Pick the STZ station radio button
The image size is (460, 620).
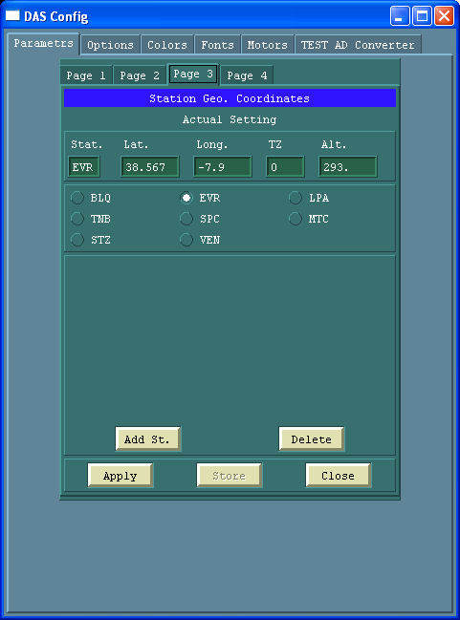[x=77, y=240]
